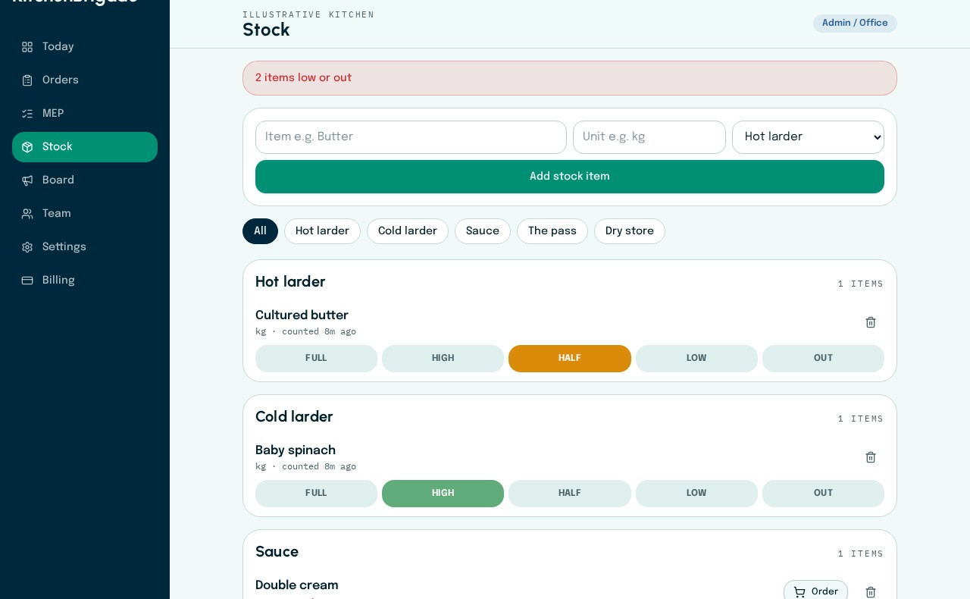Go to Orders in sidebar
This screenshot has height=599, width=970.
point(85,80)
